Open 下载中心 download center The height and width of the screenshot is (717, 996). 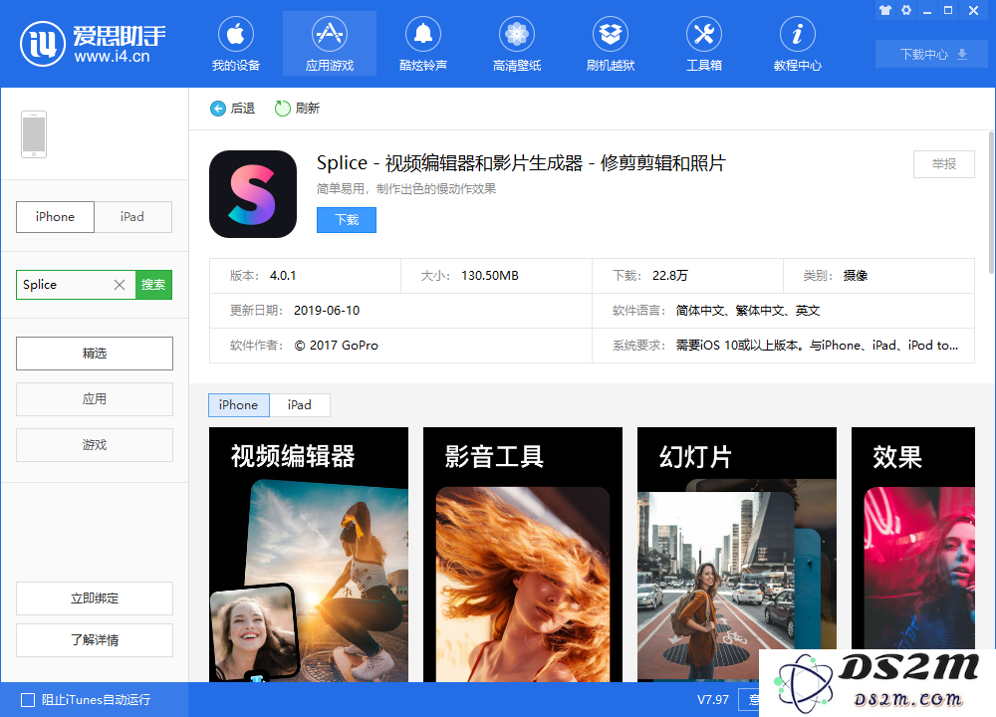931,54
